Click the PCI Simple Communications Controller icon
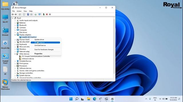Screen dimensions: 183x102 pos(20,56)
